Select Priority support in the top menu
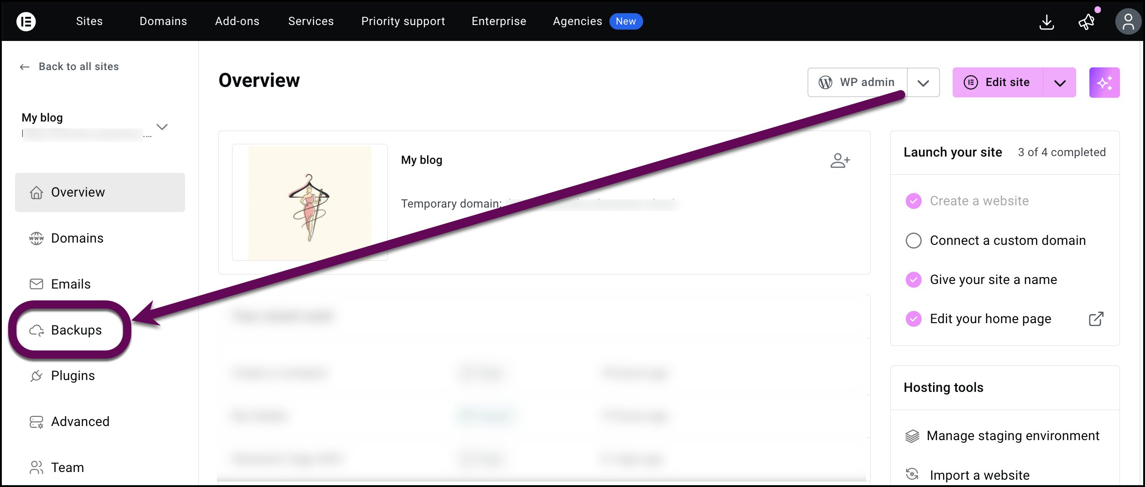The height and width of the screenshot is (487, 1145). tap(403, 21)
